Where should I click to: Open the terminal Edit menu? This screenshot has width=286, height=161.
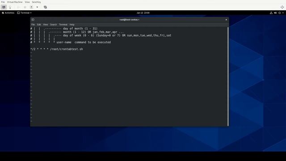point(39,25)
